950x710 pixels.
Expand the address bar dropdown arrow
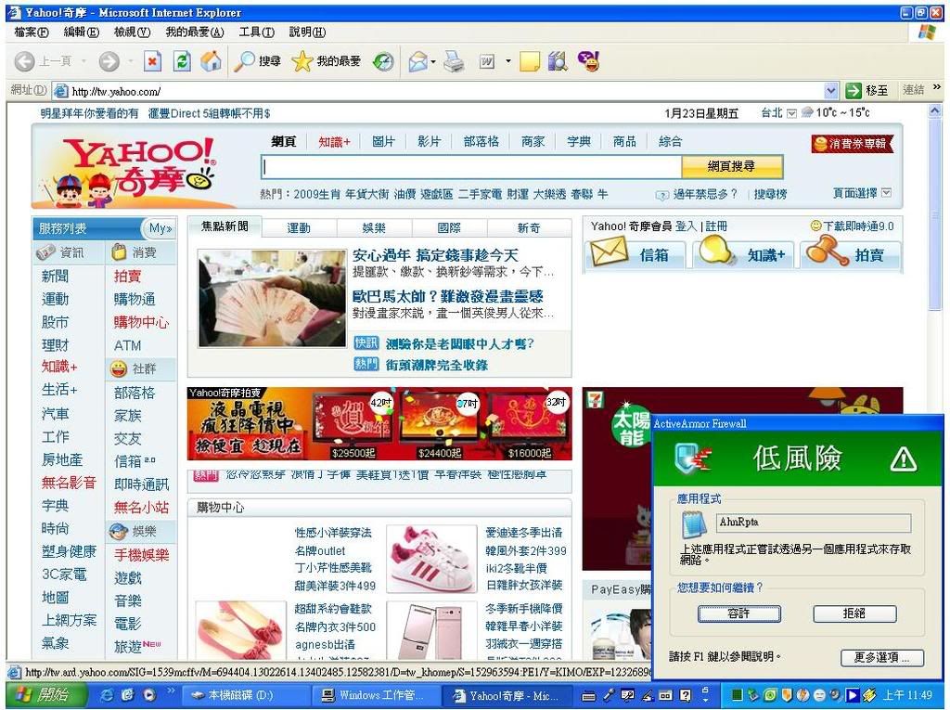830,90
